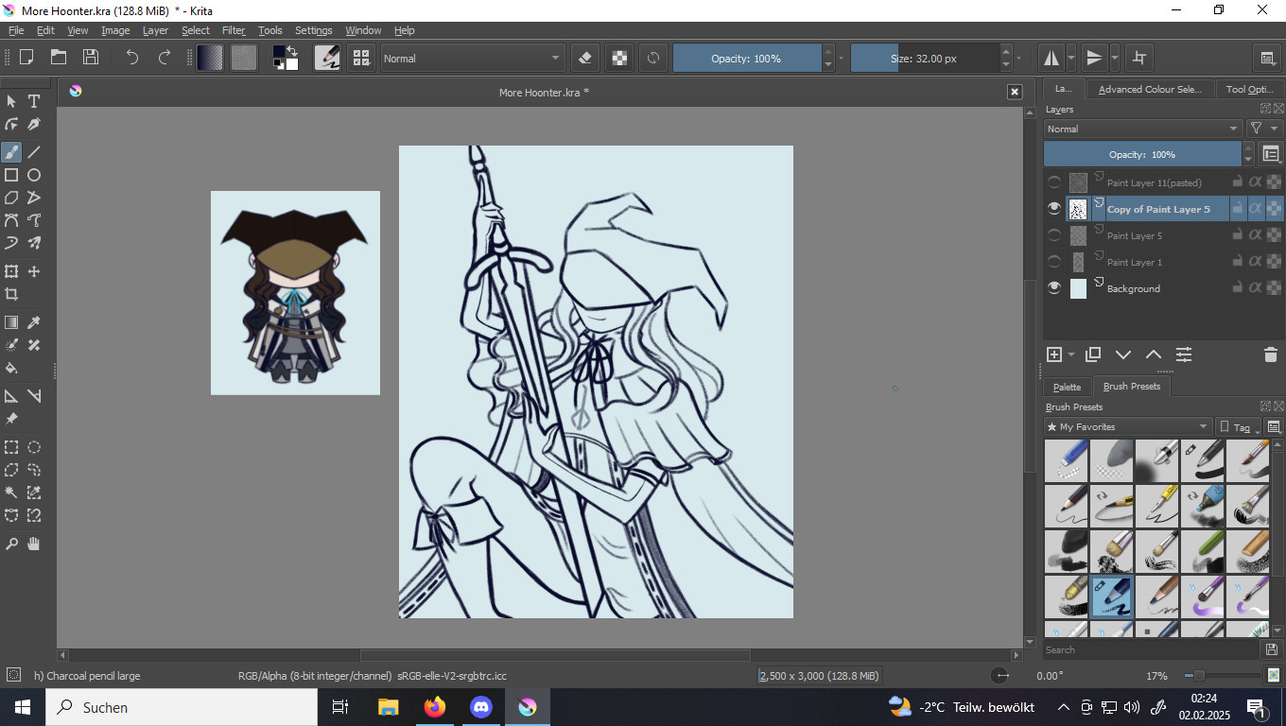
Task: Redo the last action
Action: tap(165, 58)
